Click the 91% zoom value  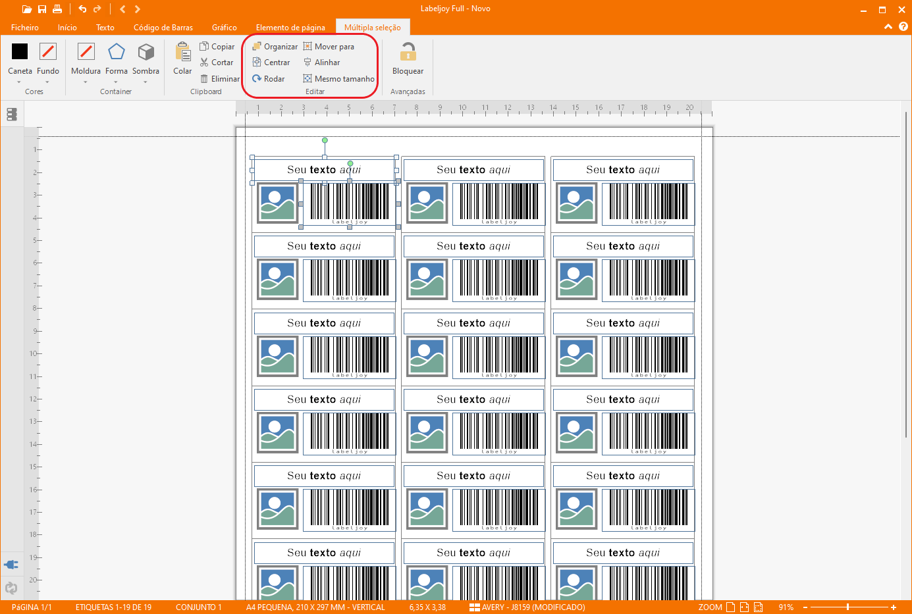tap(786, 607)
